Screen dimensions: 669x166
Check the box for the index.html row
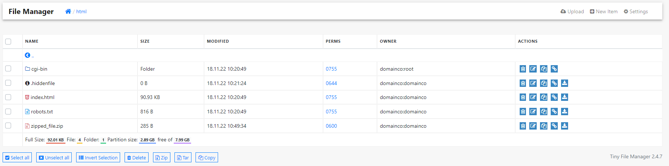click(x=8, y=97)
